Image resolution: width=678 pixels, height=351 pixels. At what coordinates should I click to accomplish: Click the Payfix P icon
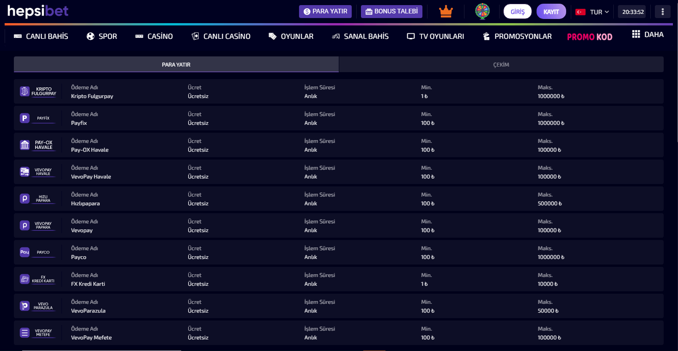(x=24, y=118)
